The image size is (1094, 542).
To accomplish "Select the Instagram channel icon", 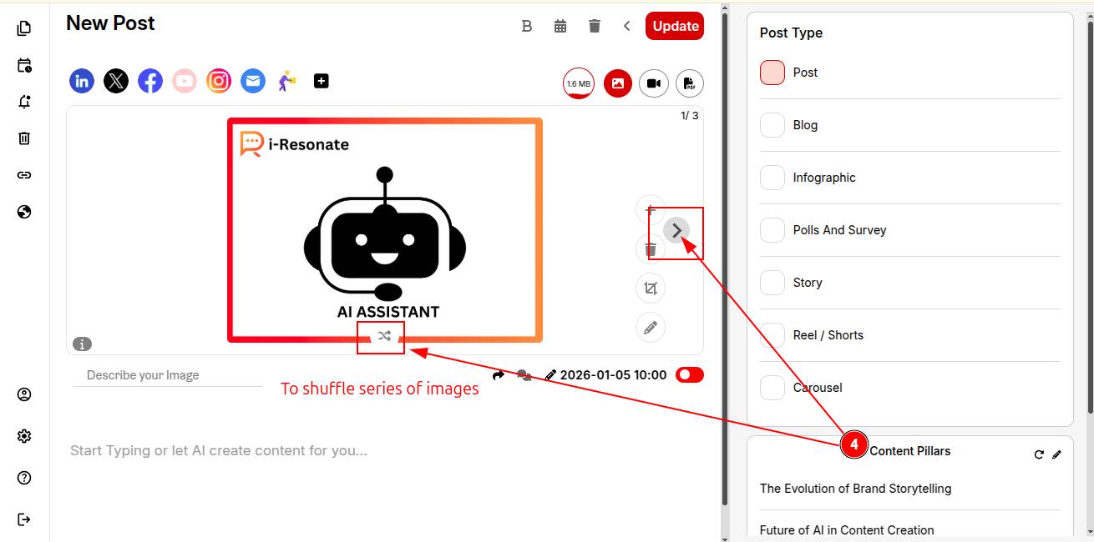I will (219, 81).
